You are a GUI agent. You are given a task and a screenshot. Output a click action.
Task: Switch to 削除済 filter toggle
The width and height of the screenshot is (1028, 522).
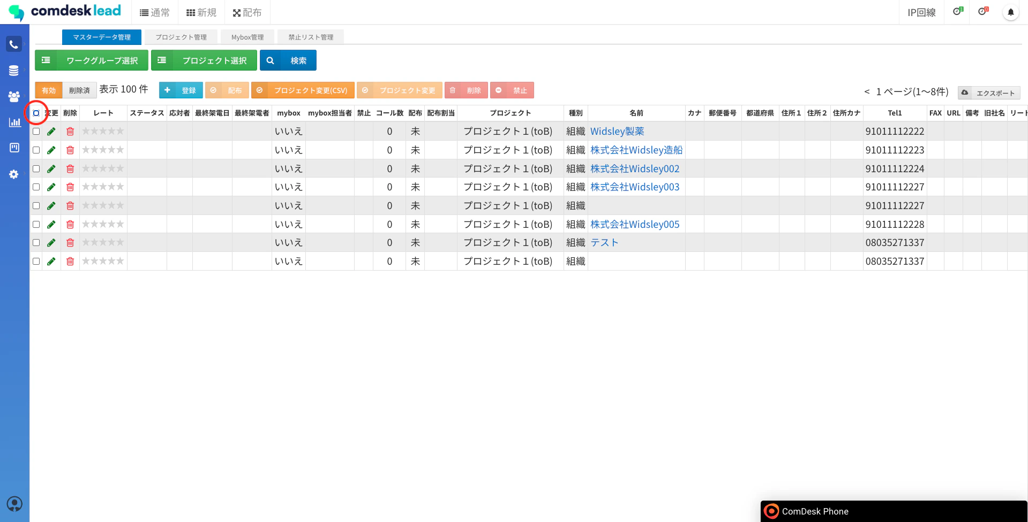tap(79, 90)
